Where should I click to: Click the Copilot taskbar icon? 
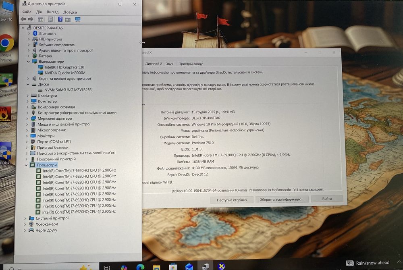click(124, 268)
